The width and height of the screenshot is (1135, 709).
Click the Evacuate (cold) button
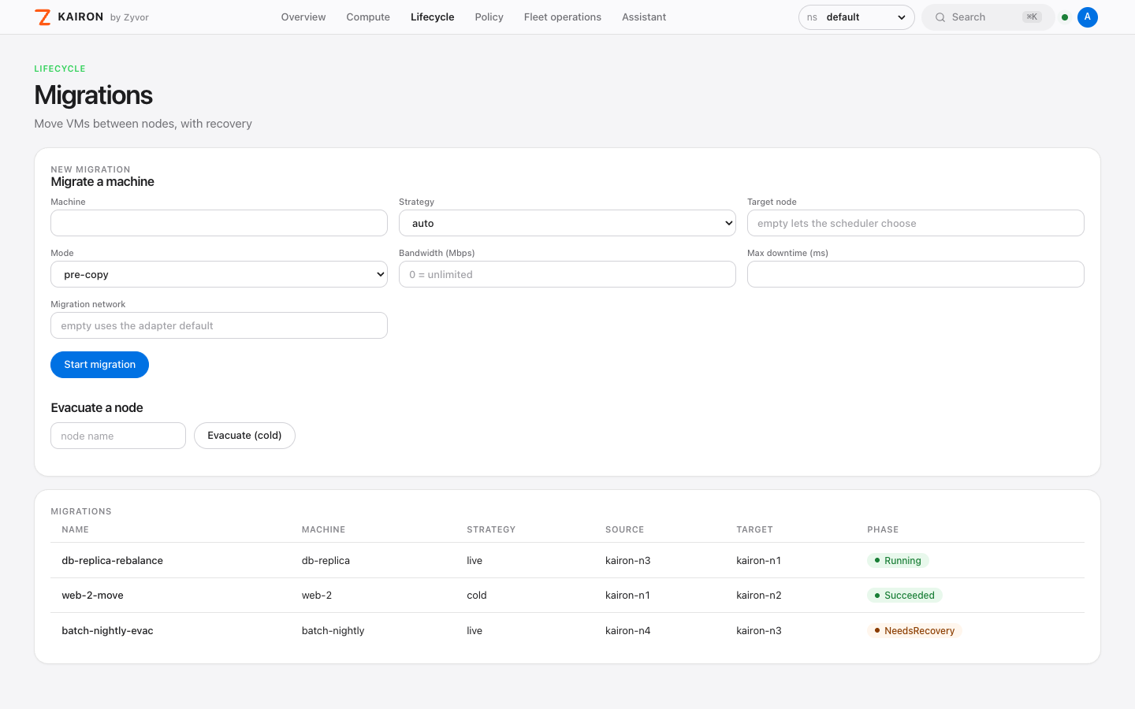pos(244,436)
